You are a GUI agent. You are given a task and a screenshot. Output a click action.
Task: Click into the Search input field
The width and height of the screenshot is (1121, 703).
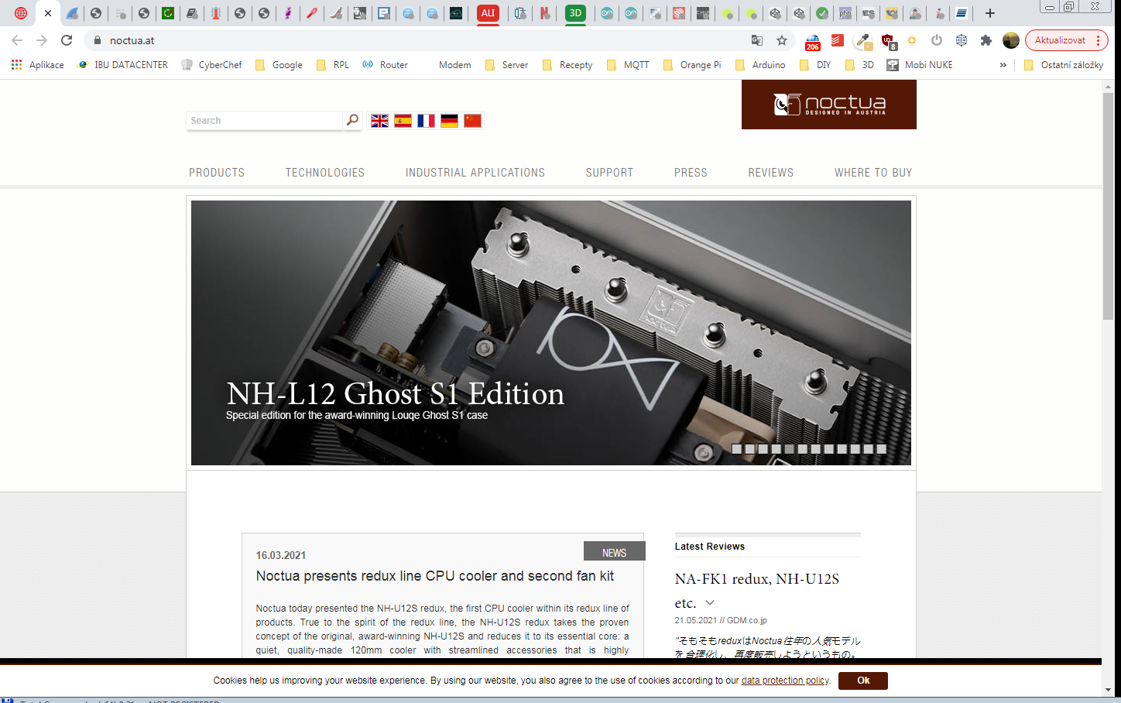click(263, 121)
